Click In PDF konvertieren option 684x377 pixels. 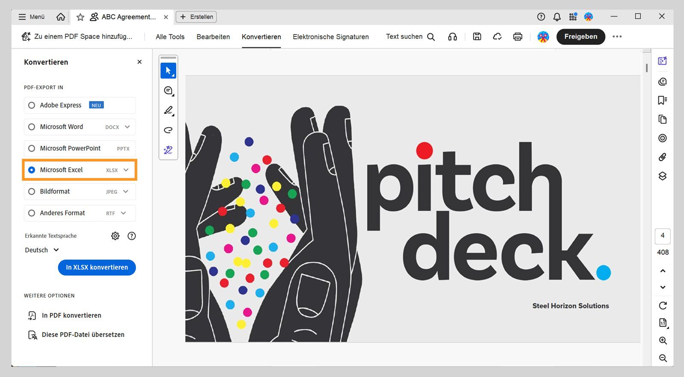tap(65, 316)
